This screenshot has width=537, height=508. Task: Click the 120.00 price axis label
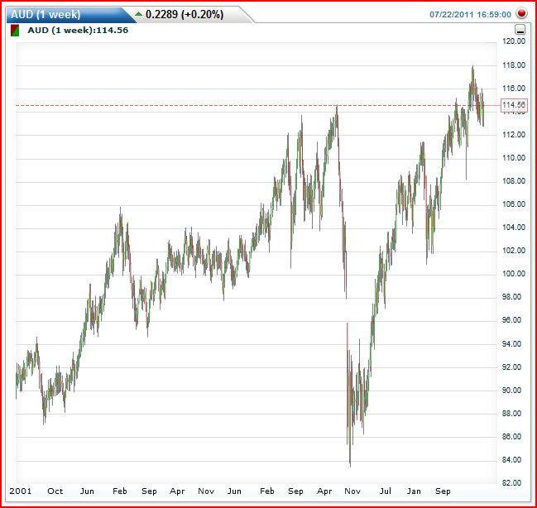tap(515, 41)
